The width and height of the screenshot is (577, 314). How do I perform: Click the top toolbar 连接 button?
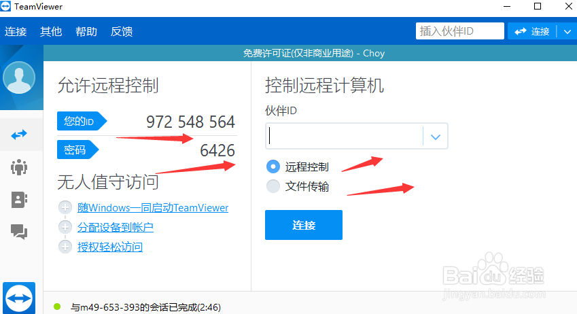point(532,32)
